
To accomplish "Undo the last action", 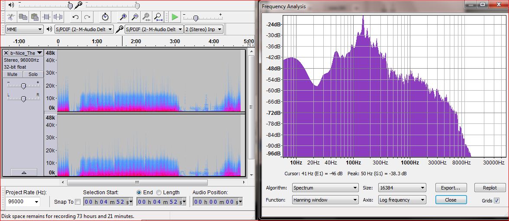I will [x=76, y=17].
